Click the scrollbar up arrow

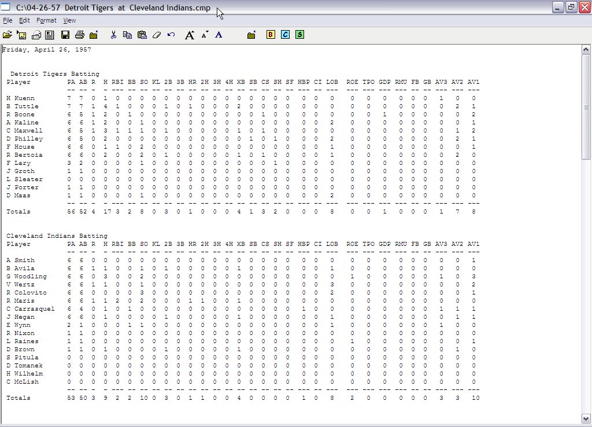[586, 50]
